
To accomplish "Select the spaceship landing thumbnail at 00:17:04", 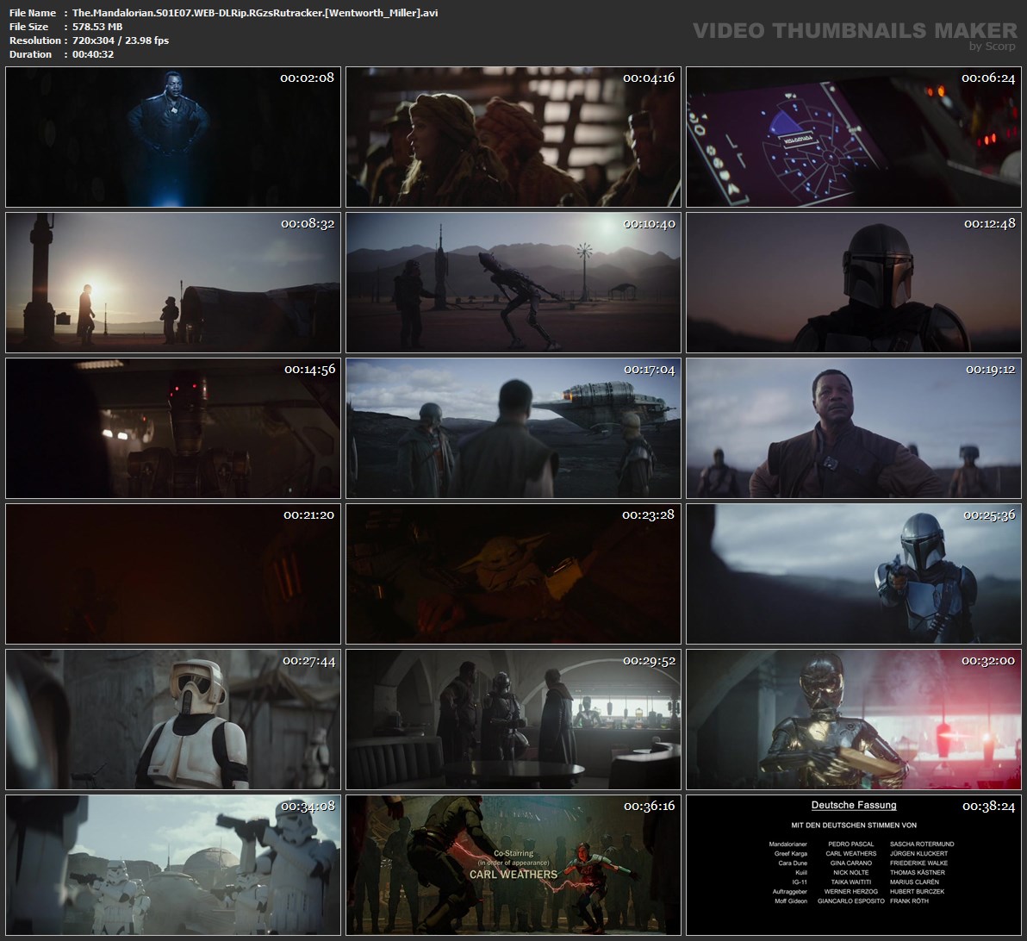I will [513, 428].
